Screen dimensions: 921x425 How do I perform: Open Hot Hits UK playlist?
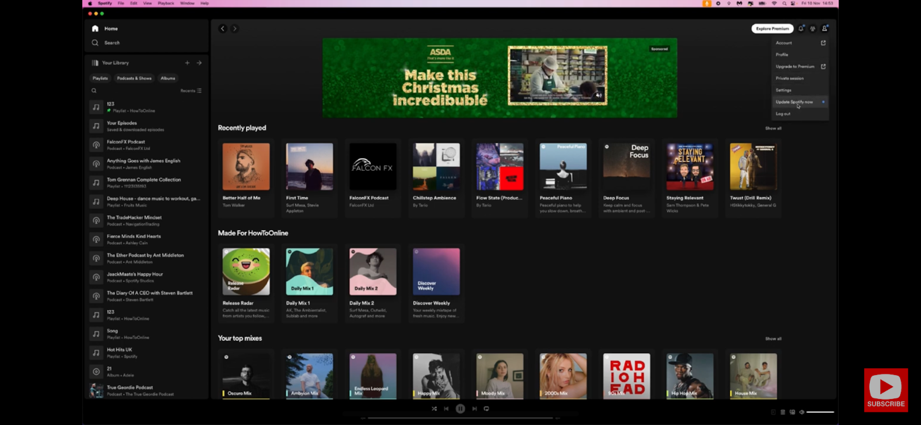(146, 353)
